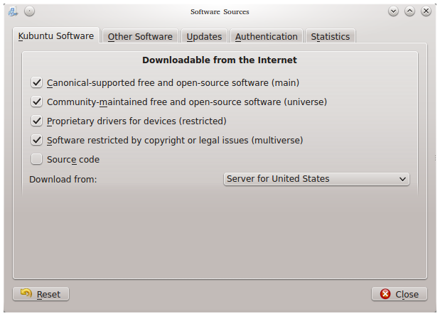This screenshot has height=316, width=440.
Task: Click the window menu icon in title bar
Action: click(x=14, y=11)
